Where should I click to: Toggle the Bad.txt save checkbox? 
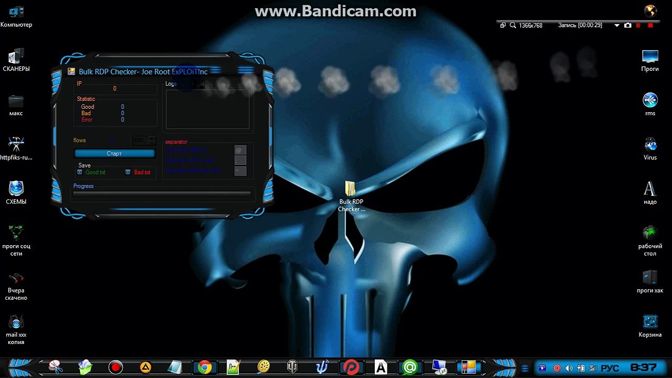click(x=128, y=172)
